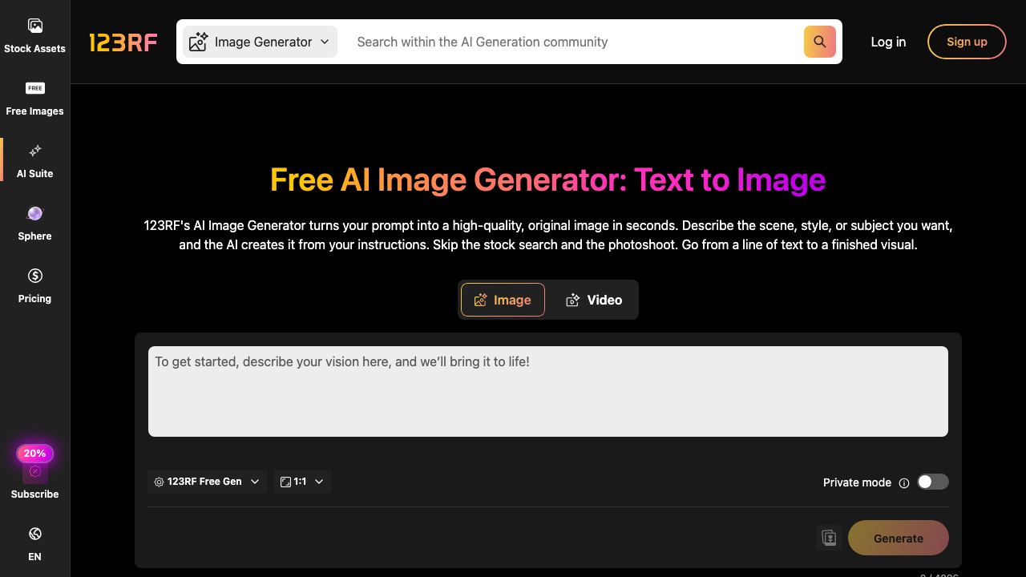The image size is (1026, 577).
Task: Switch to the Video tab
Action: point(594,300)
